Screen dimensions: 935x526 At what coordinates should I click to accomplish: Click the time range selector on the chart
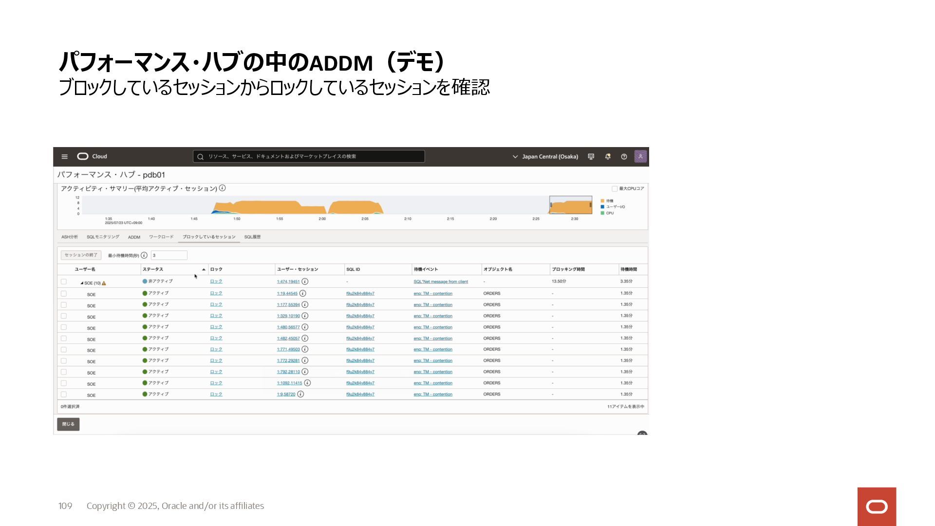click(571, 205)
